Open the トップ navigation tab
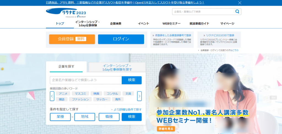Image resolution: width=282 pixels, height=134 pixels. click(60, 24)
